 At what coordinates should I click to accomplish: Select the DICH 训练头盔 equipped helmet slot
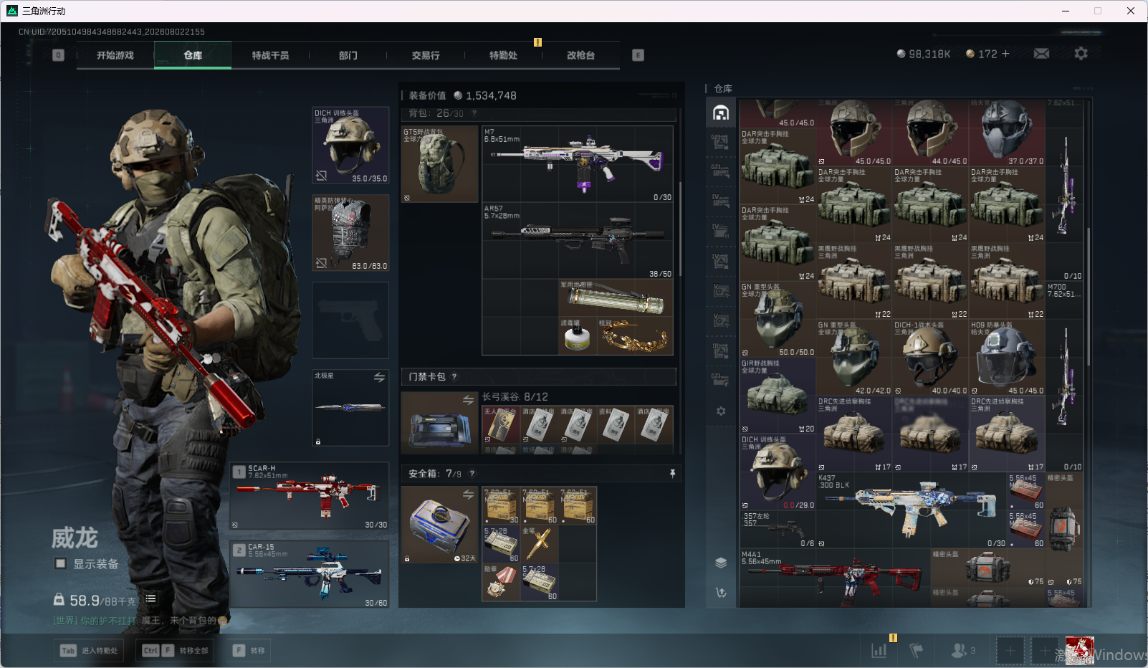351,145
